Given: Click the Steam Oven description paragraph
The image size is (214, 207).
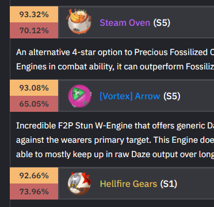Looking at the screenshot, I should (115, 60).
